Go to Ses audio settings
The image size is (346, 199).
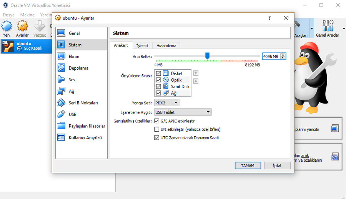(72, 80)
